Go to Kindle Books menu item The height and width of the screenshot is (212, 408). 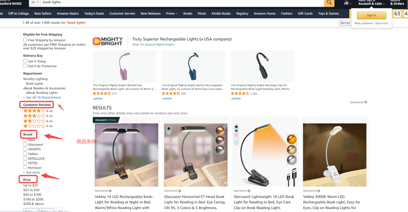click(221, 14)
